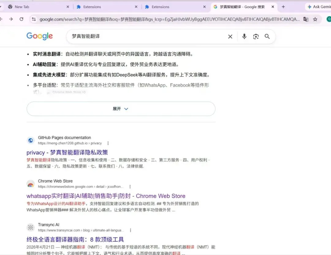Open privacy - 梦真智能翻译隐私政策 result

(67, 153)
